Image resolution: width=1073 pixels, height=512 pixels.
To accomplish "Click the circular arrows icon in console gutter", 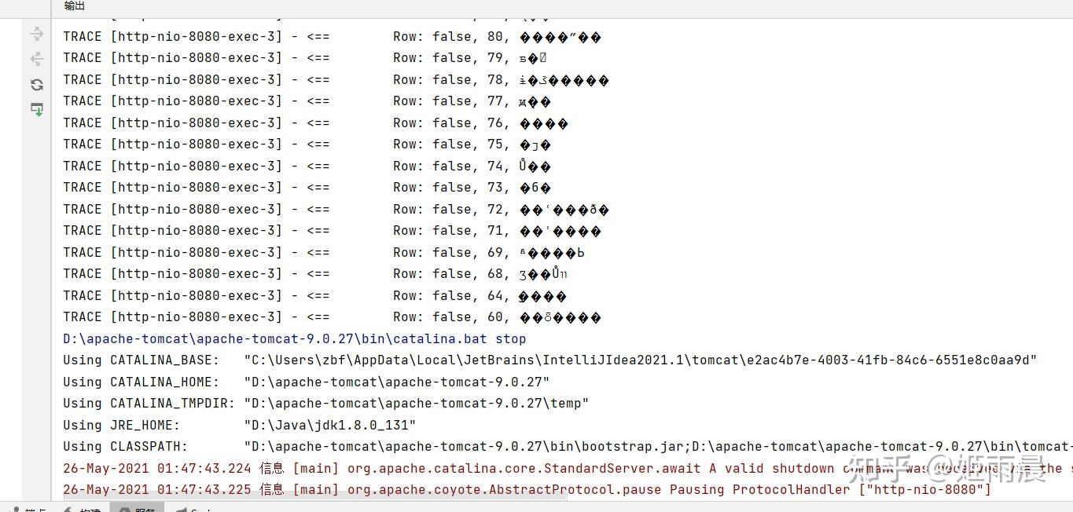I will tap(36, 85).
